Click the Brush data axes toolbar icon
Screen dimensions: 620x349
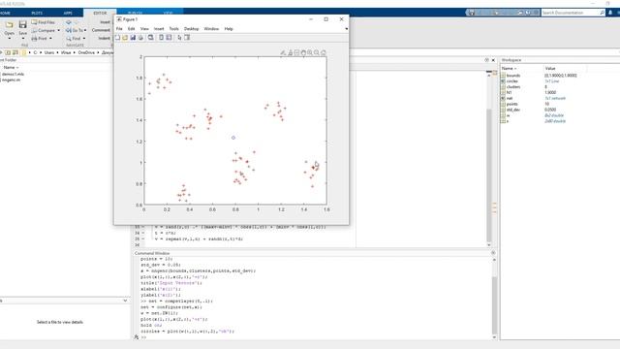283,52
